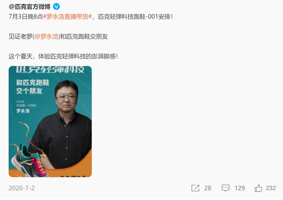Open the @匹克官方微博 account name
The width and height of the screenshot is (283, 200).
pyautogui.click(x=30, y=7)
